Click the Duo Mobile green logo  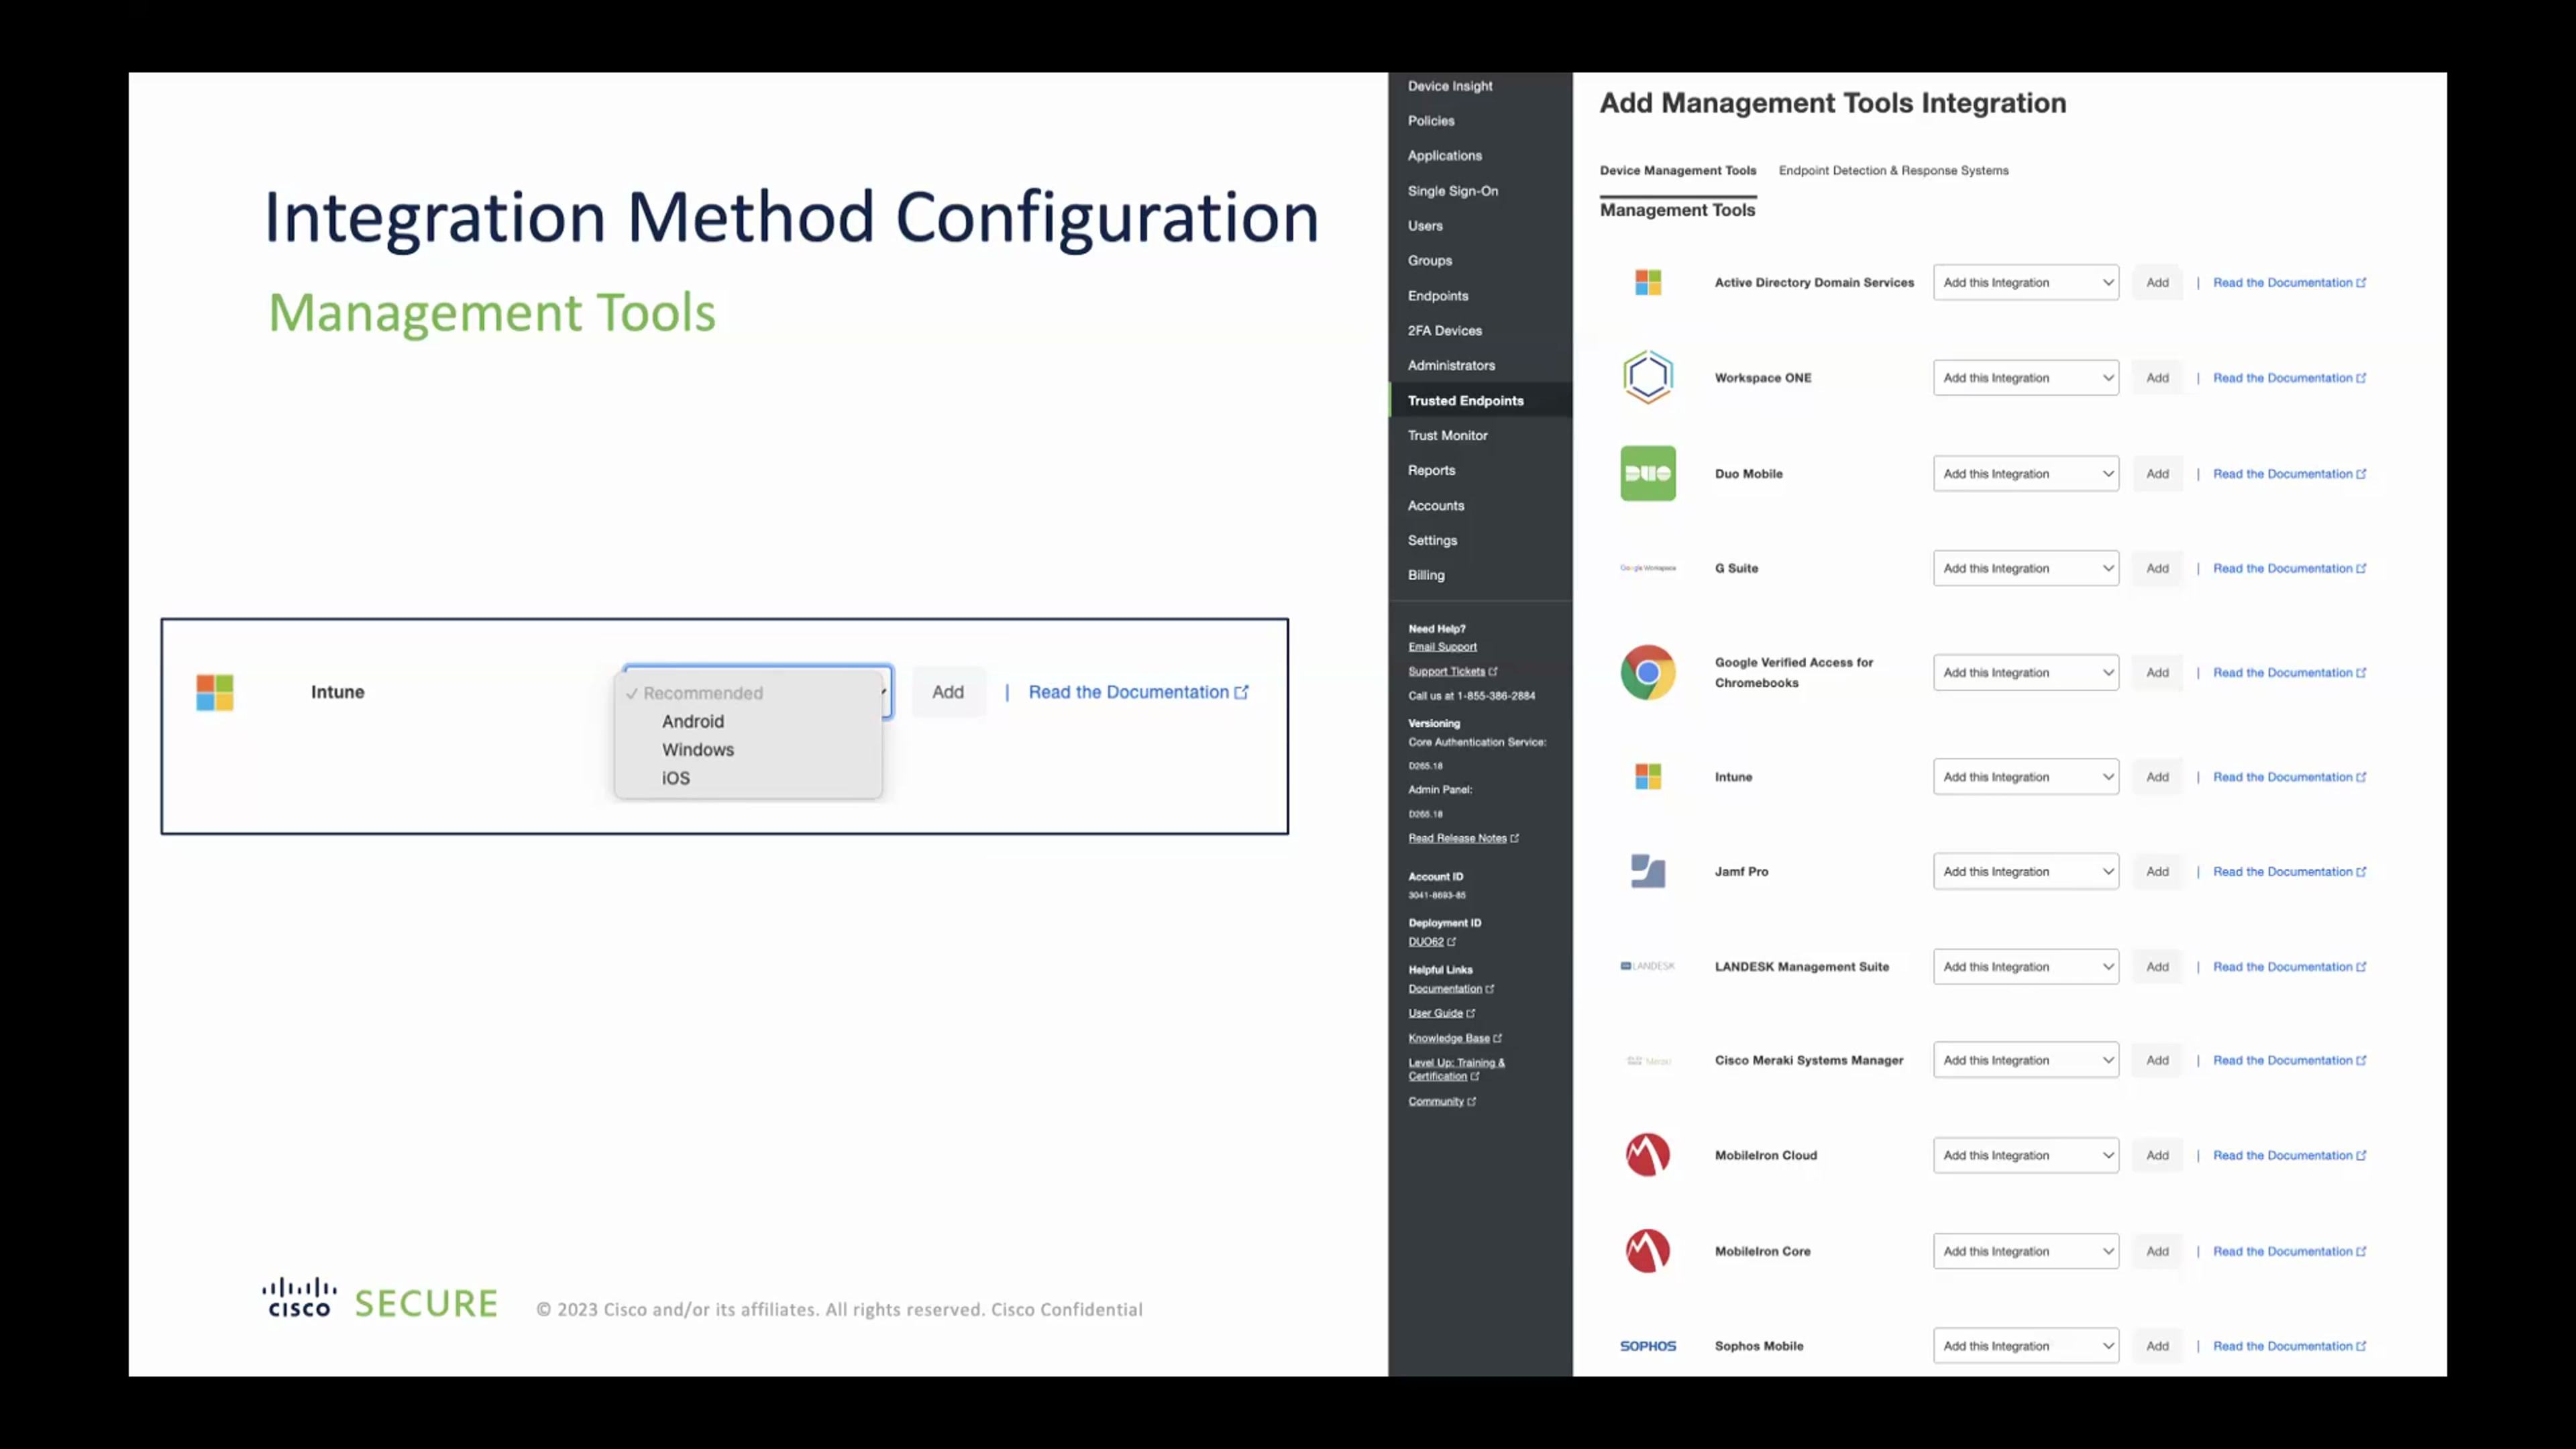tap(1647, 473)
